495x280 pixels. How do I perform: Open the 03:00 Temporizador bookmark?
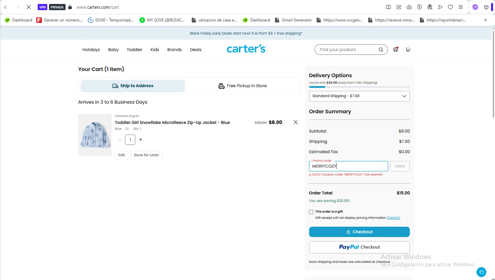coord(111,20)
